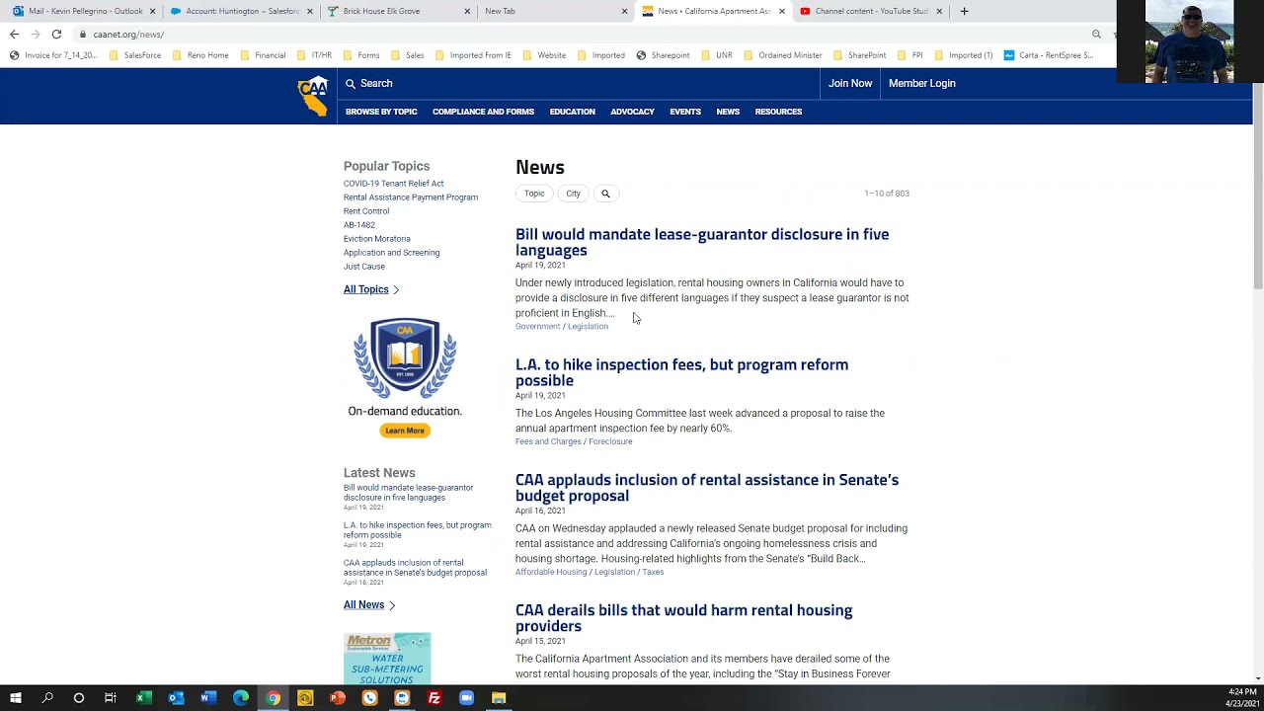Open Zoom from the taskbar

pyautogui.click(x=466, y=698)
